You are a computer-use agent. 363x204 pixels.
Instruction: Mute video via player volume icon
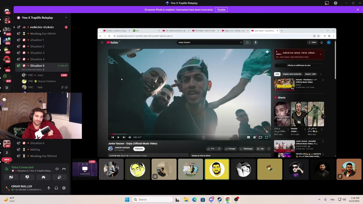click(130, 137)
